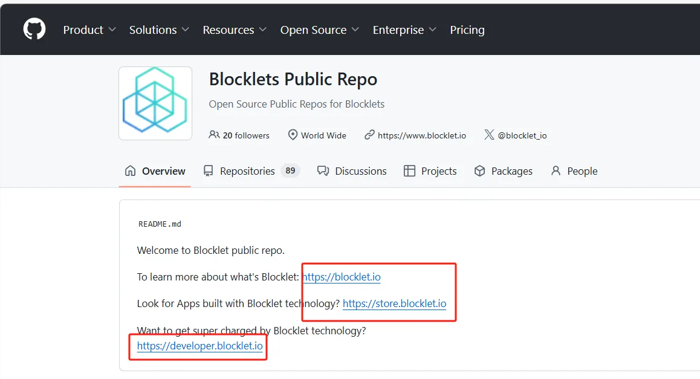
Task: Visit https://www.blocklet.io profile link
Action: pyautogui.click(x=422, y=135)
